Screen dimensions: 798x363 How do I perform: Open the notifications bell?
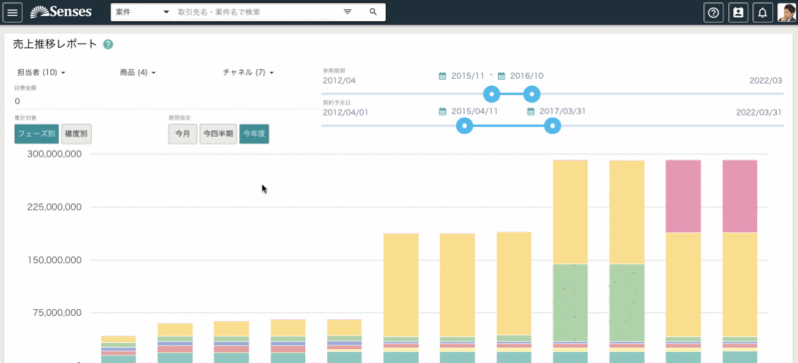click(x=762, y=13)
